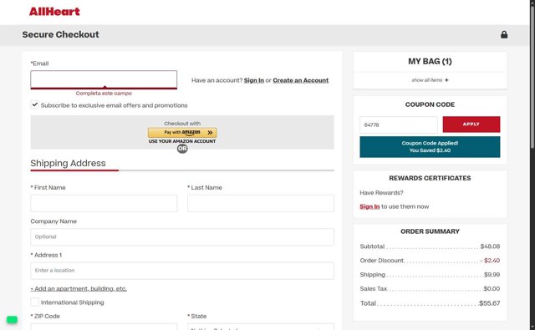This screenshot has width=535, height=330.
Task: Click the Pay with Amazon button
Action: point(182,132)
